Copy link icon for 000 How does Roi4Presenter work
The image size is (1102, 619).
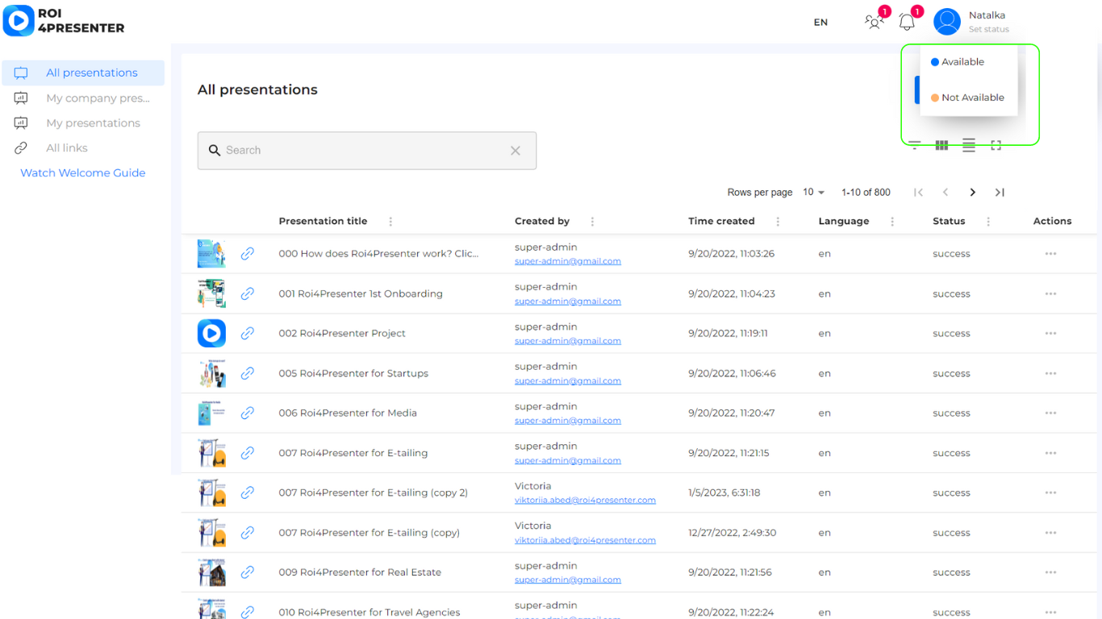pos(248,254)
